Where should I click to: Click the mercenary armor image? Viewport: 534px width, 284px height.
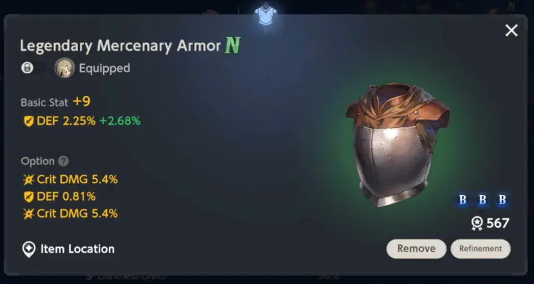(398, 144)
